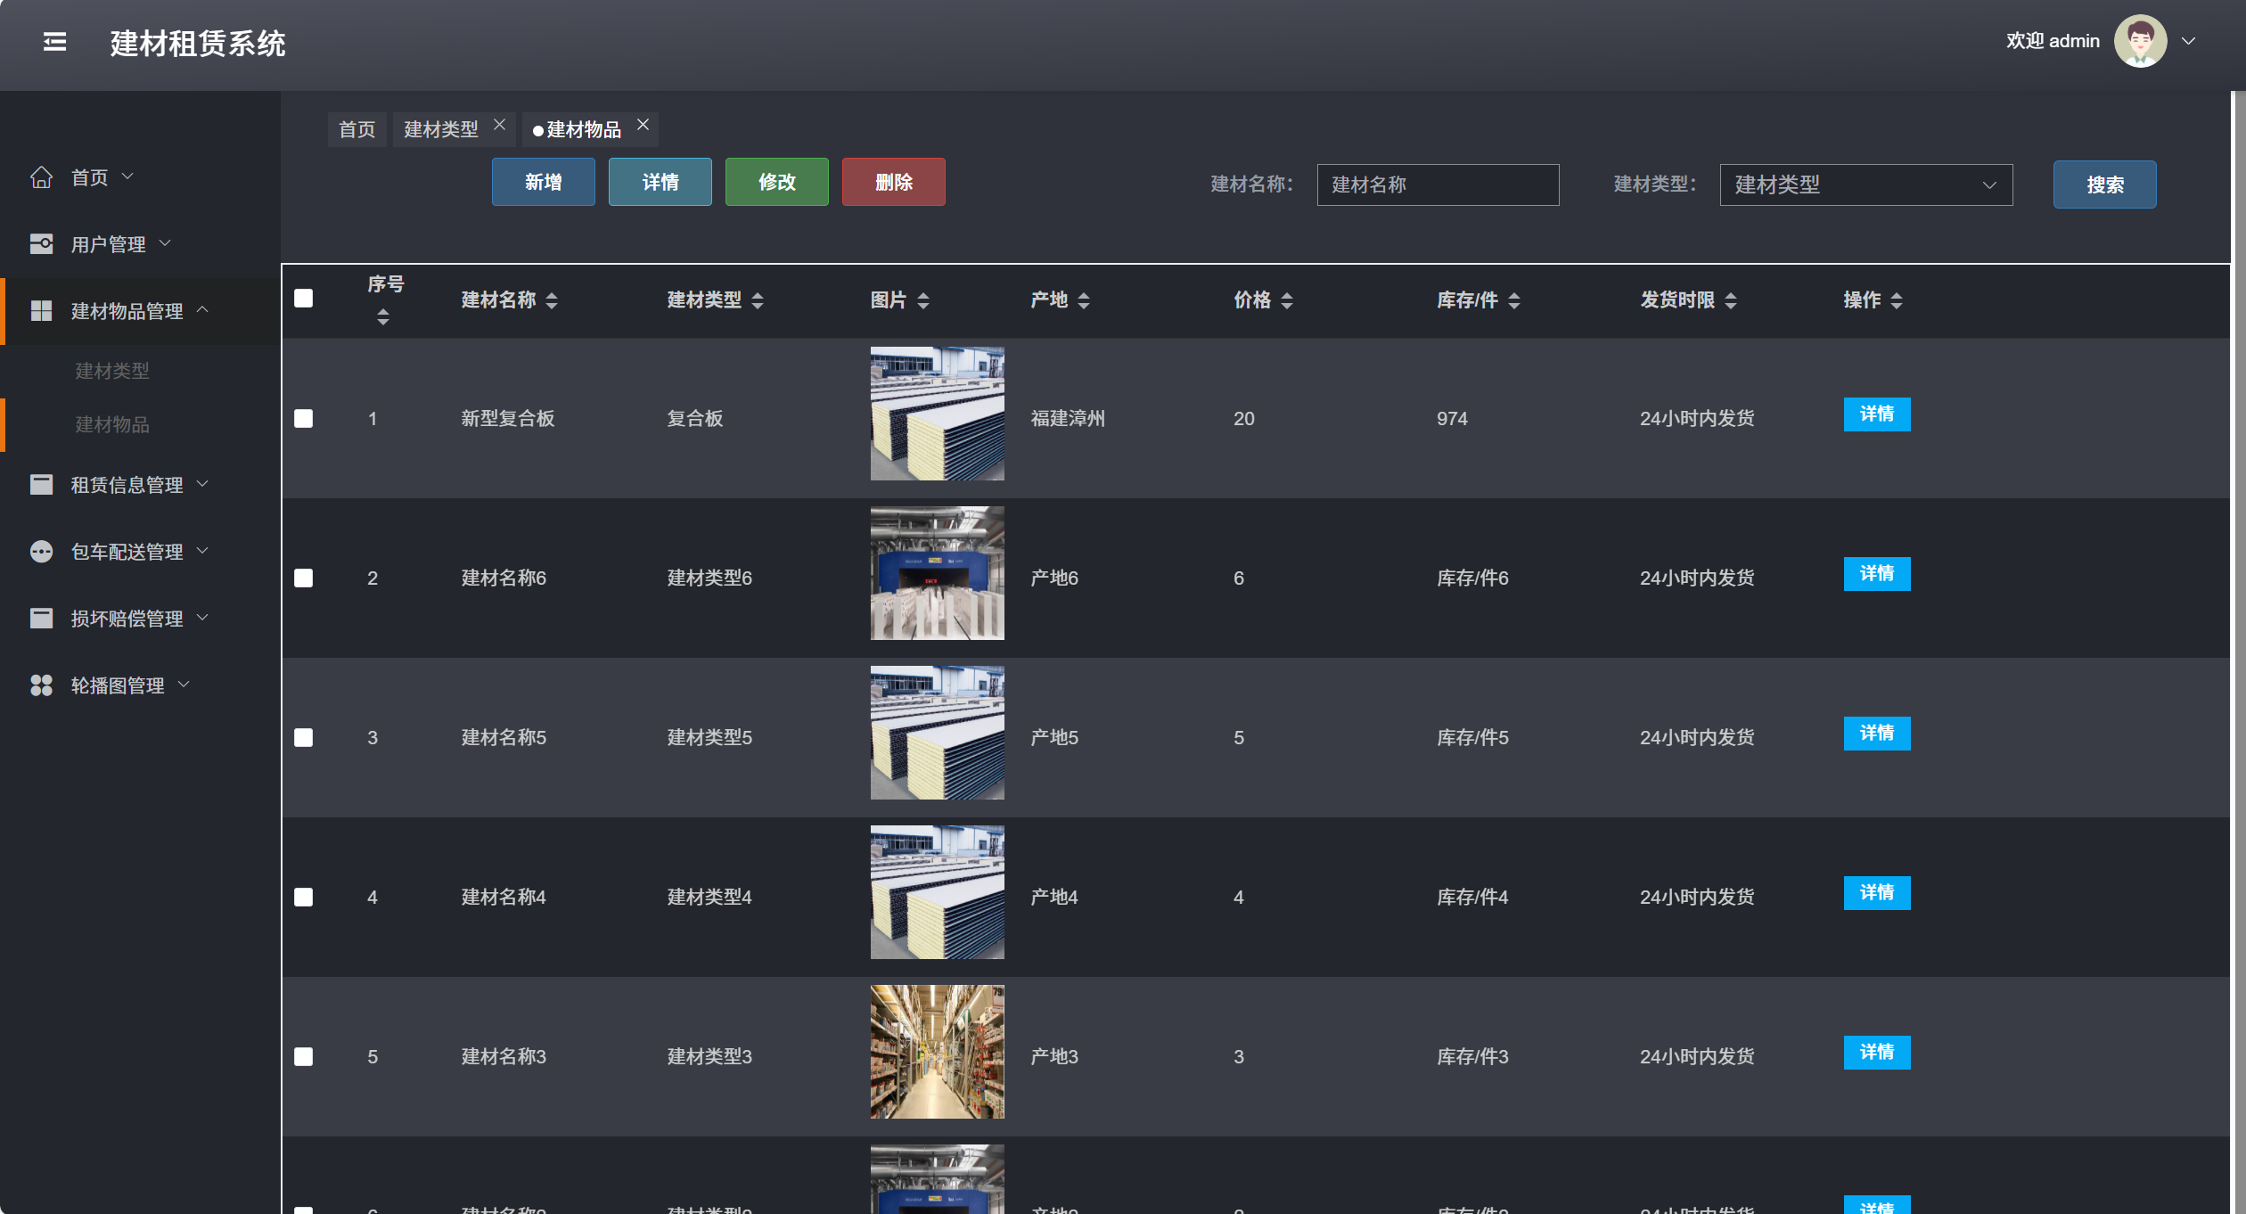Open the 建材类型 filter dropdown
The image size is (2246, 1214).
pos(1865,185)
